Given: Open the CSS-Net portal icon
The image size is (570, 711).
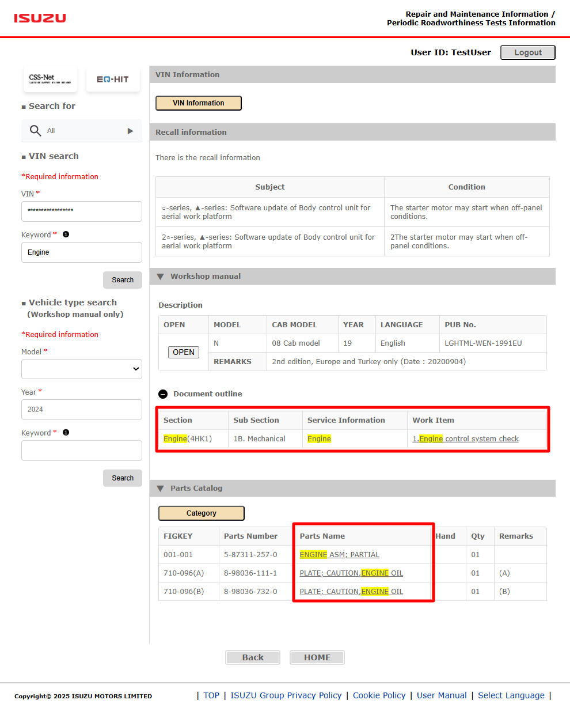Looking at the screenshot, I should click(x=50, y=80).
